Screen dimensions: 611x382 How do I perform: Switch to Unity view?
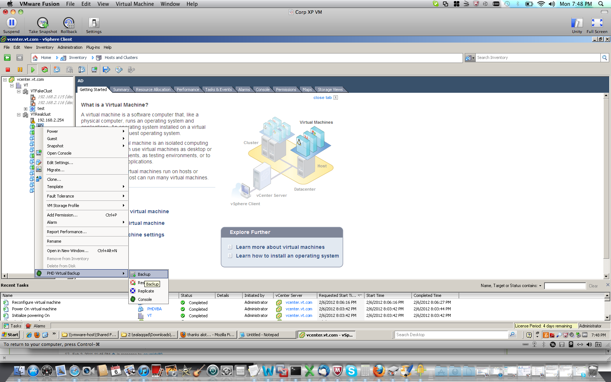coord(577,23)
